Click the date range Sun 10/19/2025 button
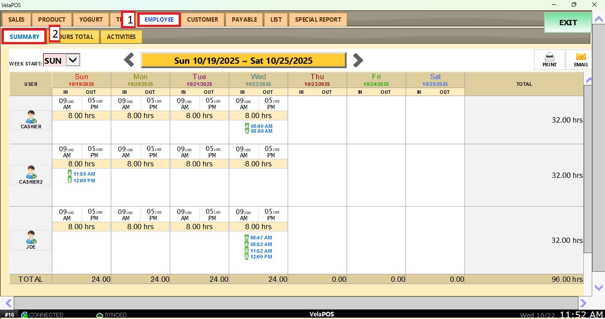 (243, 61)
